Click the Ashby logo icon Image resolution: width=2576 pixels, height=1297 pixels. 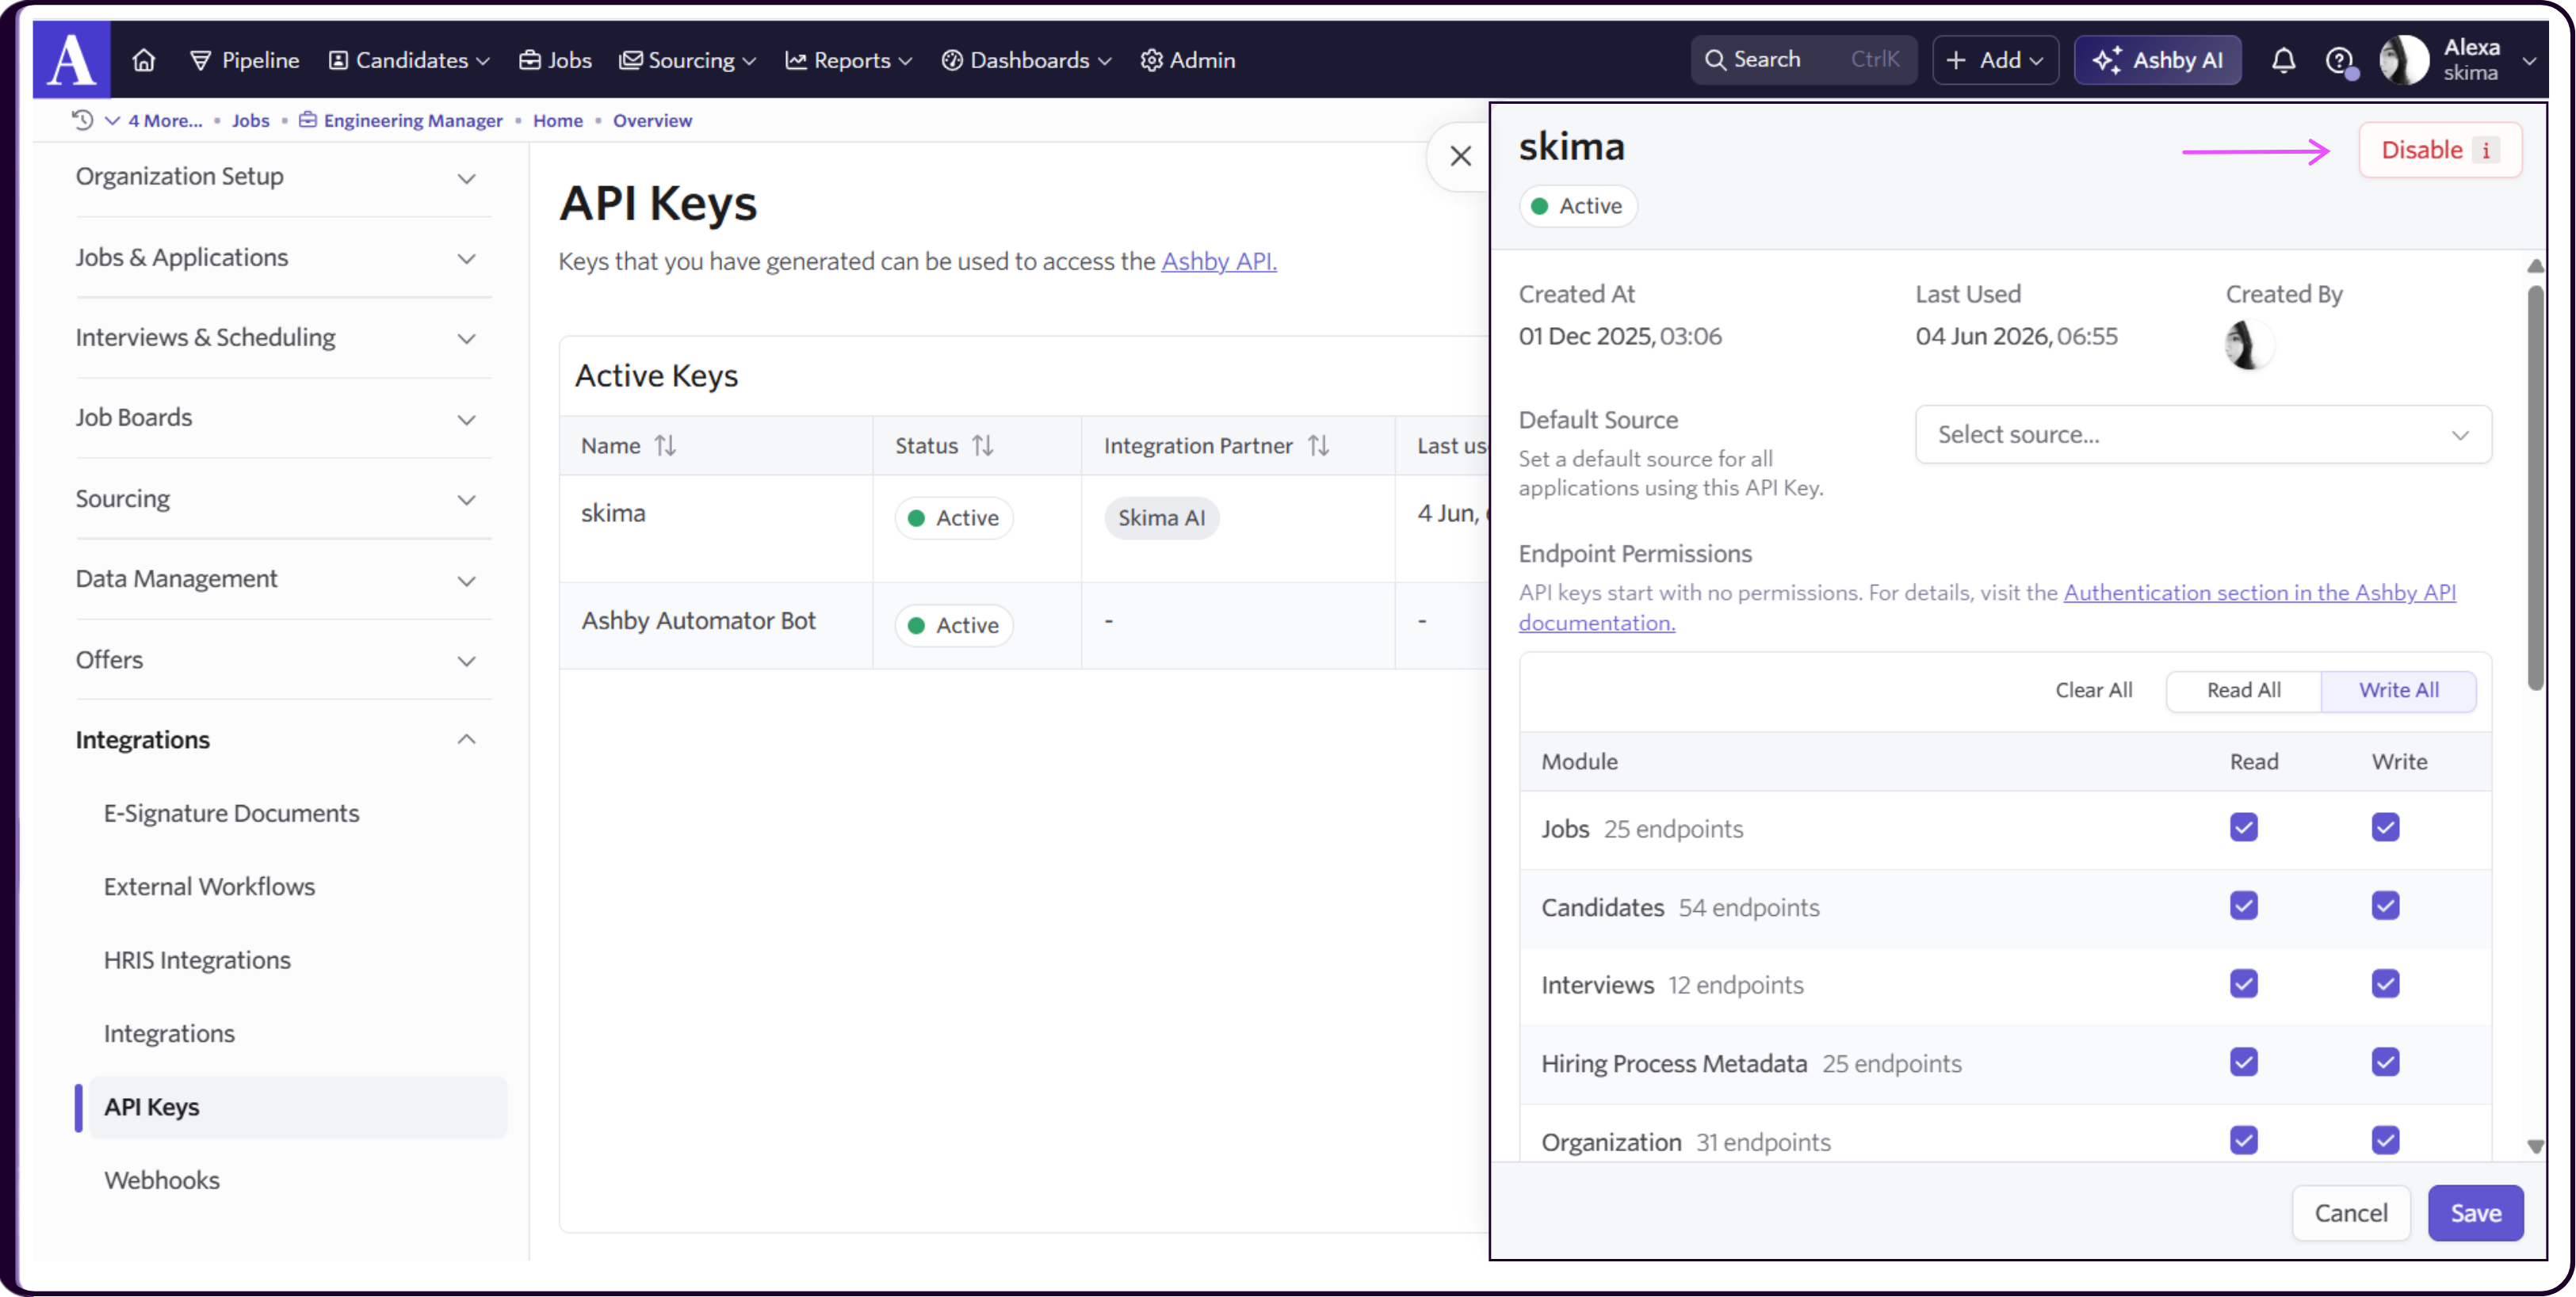click(72, 59)
